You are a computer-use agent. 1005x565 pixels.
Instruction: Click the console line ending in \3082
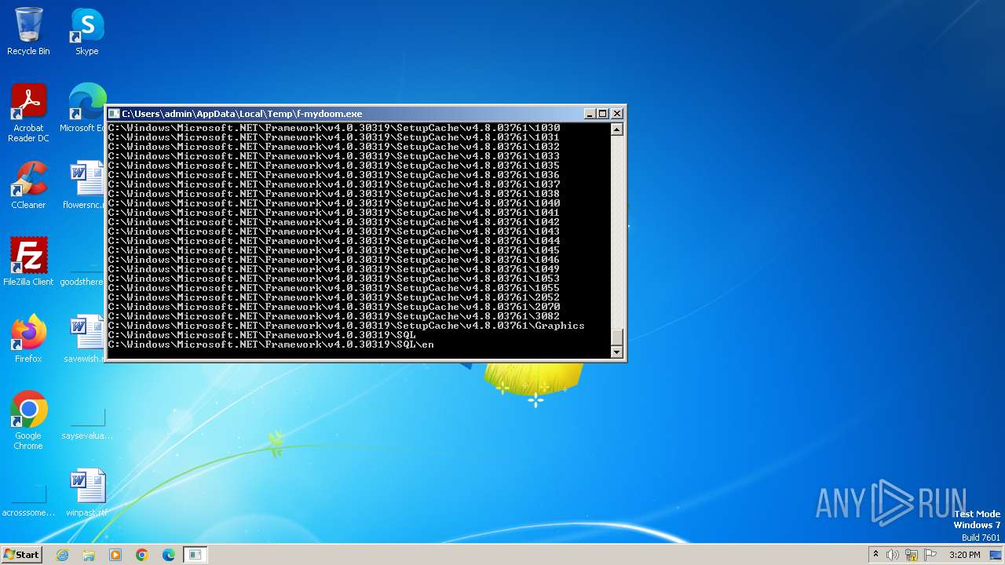pos(334,316)
